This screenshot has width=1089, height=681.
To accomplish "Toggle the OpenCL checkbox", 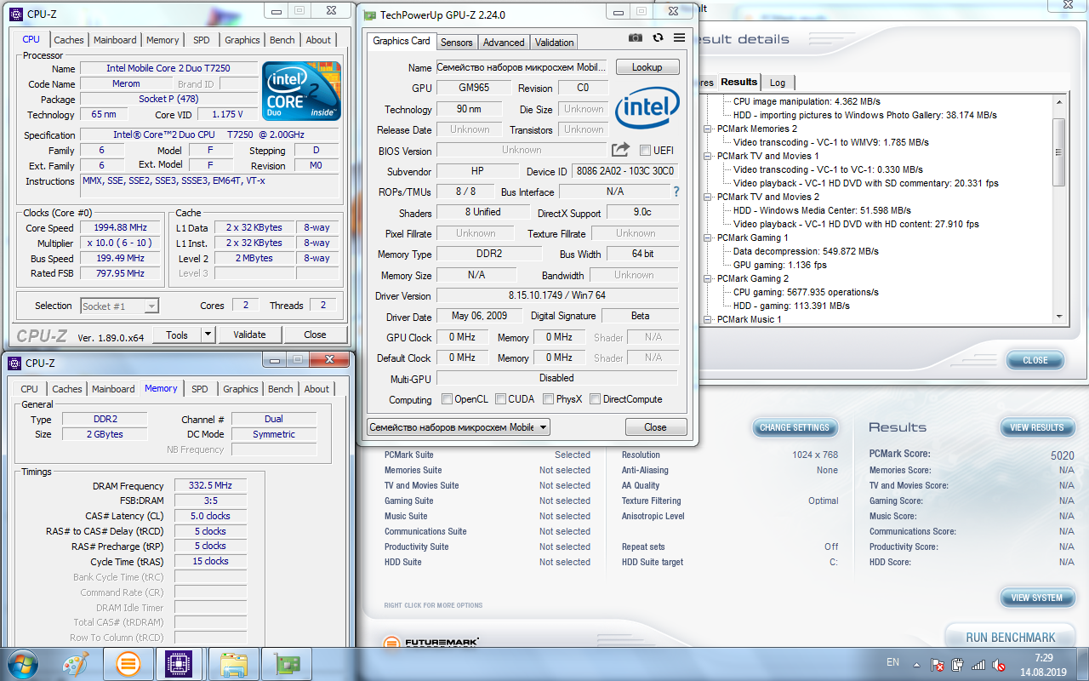I will 448,399.
